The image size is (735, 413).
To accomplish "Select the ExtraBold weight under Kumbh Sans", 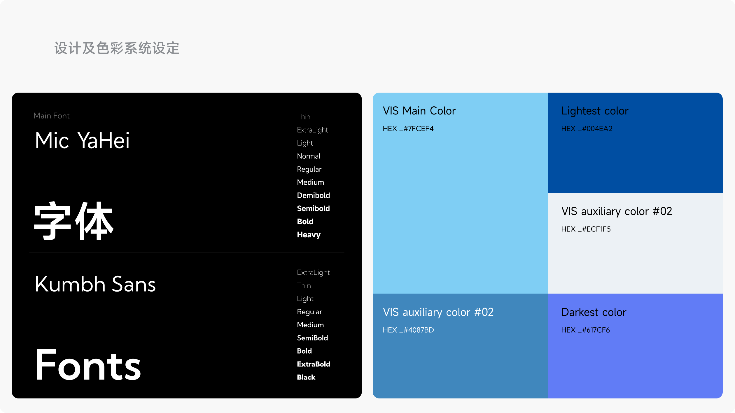I will pyautogui.click(x=313, y=364).
